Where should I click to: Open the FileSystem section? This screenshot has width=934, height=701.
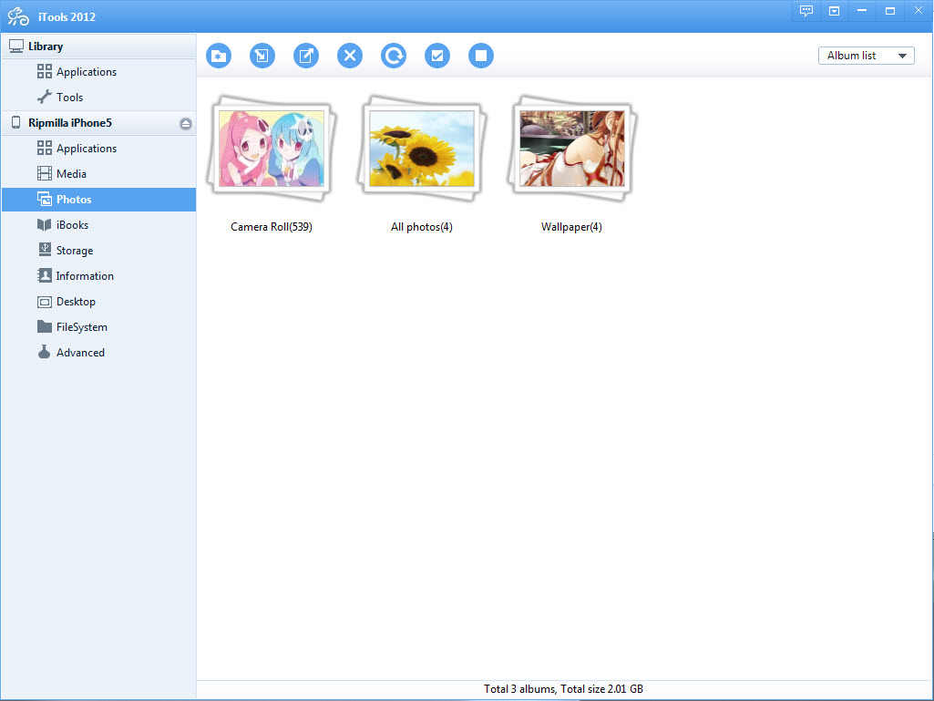point(81,327)
